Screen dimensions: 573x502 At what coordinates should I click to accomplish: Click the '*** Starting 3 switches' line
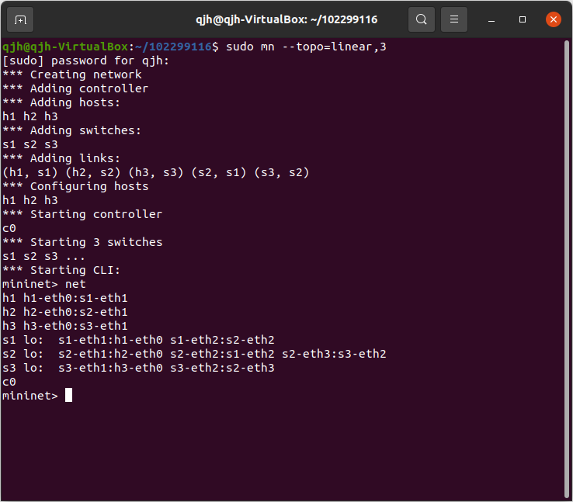82,242
